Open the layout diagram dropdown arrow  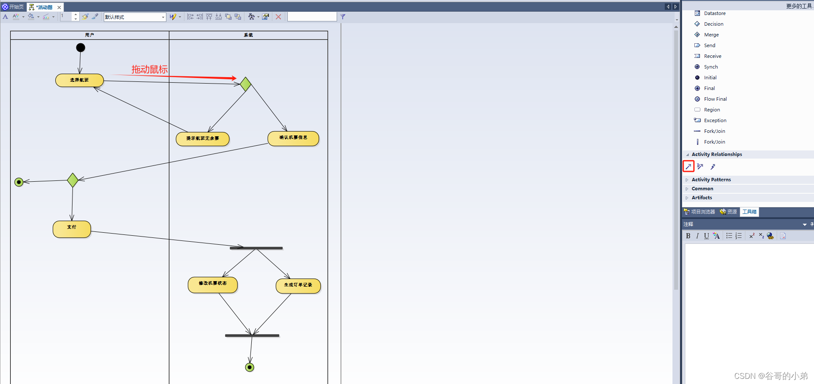click(x=258, y=17)
